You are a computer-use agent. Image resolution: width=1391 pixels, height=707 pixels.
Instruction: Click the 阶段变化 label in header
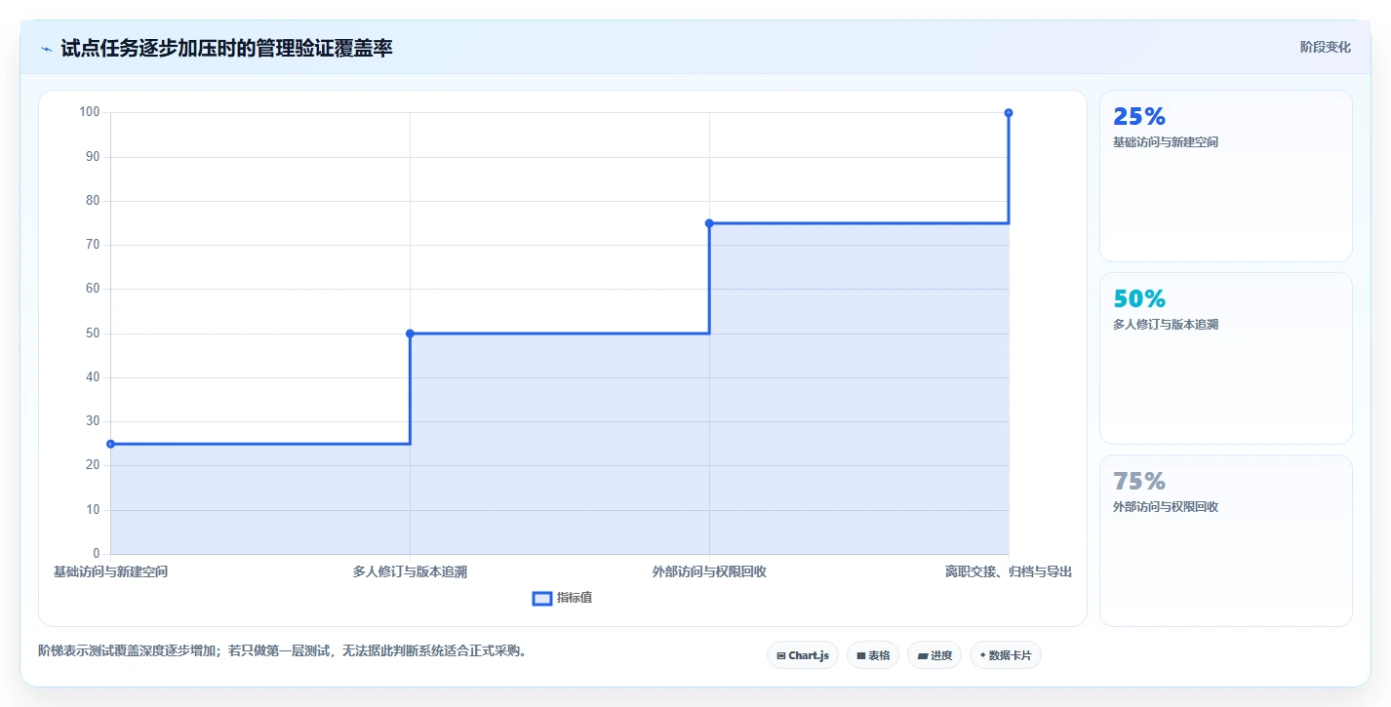tap(1326, 47)
